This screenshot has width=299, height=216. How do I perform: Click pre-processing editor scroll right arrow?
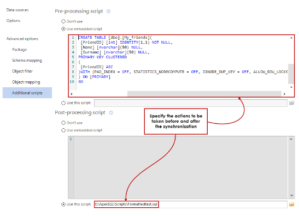click(284, 94)
